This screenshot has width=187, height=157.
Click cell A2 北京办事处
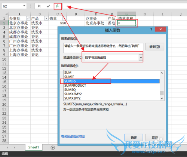[19, 23]
